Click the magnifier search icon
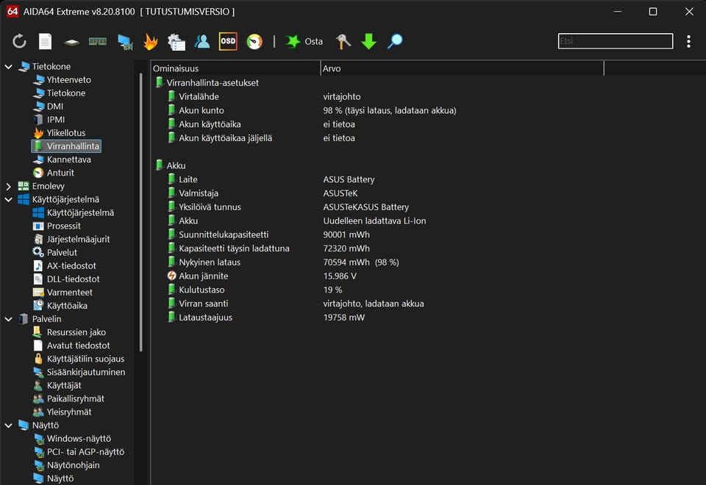The image size is (706, 485). tap(395, 42)
